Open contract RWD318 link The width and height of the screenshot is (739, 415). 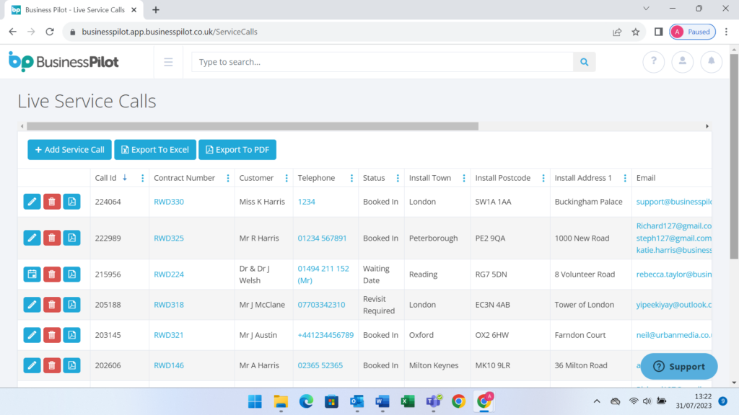(x=169, y=305)
